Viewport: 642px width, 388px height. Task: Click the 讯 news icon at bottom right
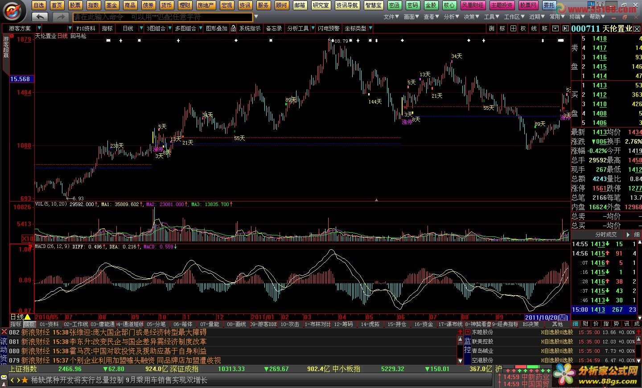[x=627, y=324]
